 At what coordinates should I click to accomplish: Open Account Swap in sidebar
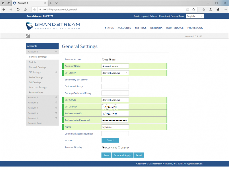35,123
